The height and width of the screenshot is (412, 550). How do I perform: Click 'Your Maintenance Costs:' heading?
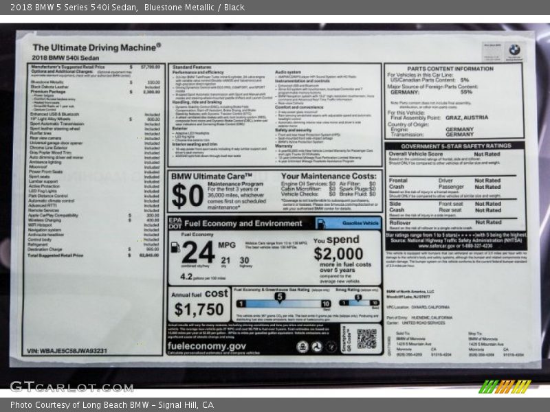pos(329,176)
